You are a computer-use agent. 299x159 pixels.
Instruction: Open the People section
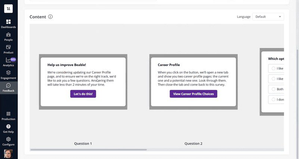(x=8, y=37)
